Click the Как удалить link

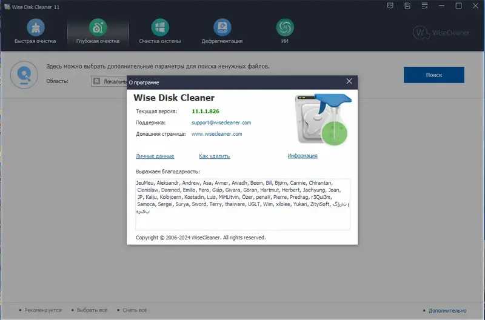[215, 156]
